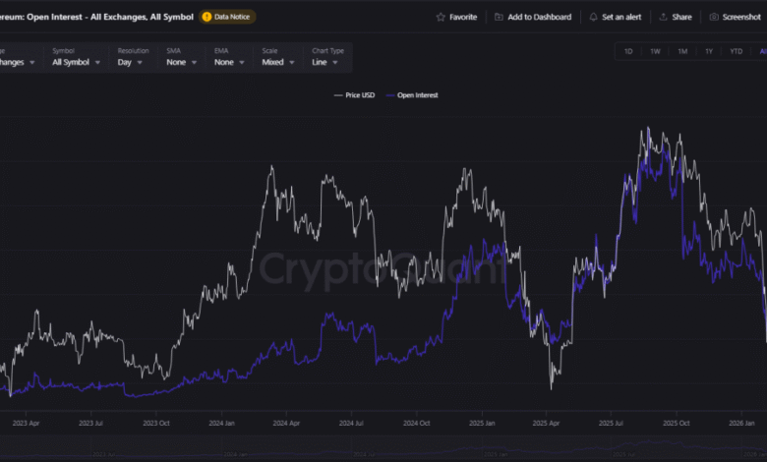The width and height of the screenshot is (767, 462).
Task: Open the EMA dropdown
Action: point(229,62)
